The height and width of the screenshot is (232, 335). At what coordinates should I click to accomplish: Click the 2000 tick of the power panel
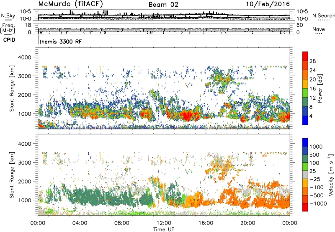pyautogui.click(x=26, y=95)
